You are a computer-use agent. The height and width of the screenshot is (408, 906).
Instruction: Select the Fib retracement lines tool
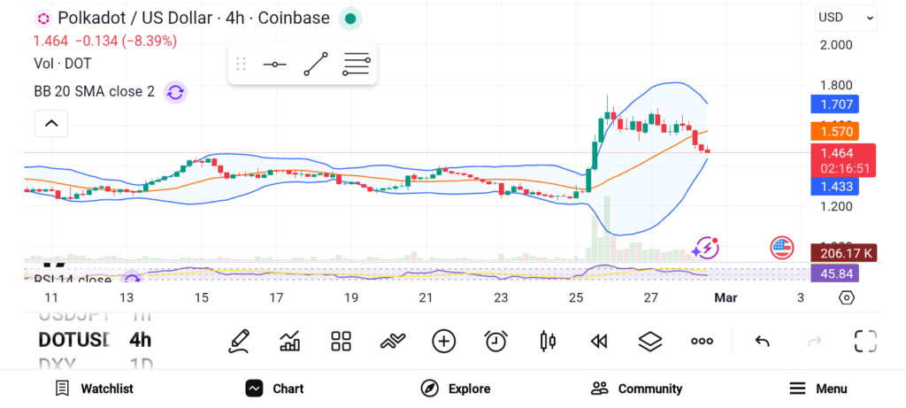356,64
